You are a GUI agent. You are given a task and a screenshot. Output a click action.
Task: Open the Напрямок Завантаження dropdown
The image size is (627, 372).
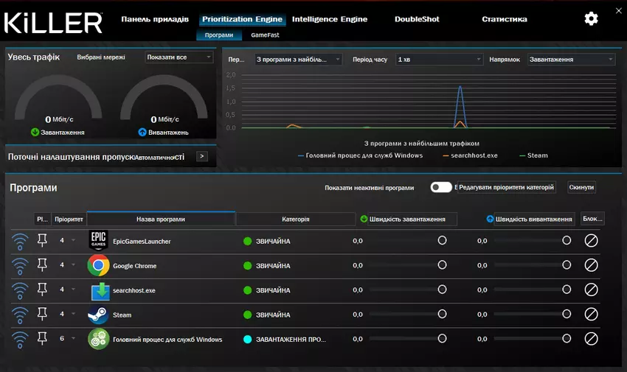pyautogui.click(x=571, y=59)
